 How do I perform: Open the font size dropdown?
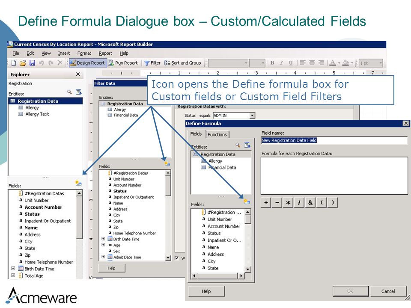click(x=263, y=63)
